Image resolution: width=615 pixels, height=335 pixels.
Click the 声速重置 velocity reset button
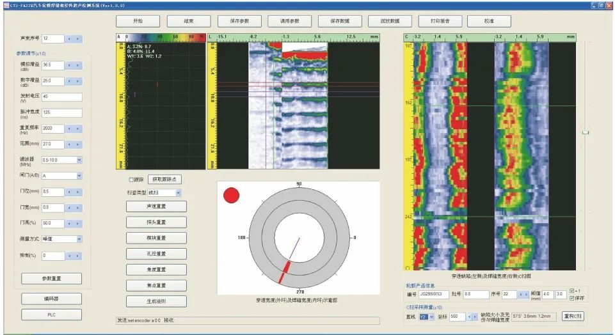click(156, 206)
